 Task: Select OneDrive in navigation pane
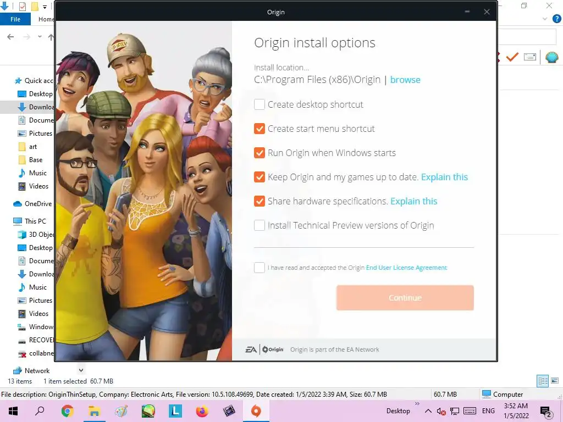[33, 204]
